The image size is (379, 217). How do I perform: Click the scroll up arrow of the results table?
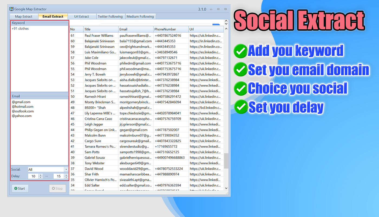[226, 29]
